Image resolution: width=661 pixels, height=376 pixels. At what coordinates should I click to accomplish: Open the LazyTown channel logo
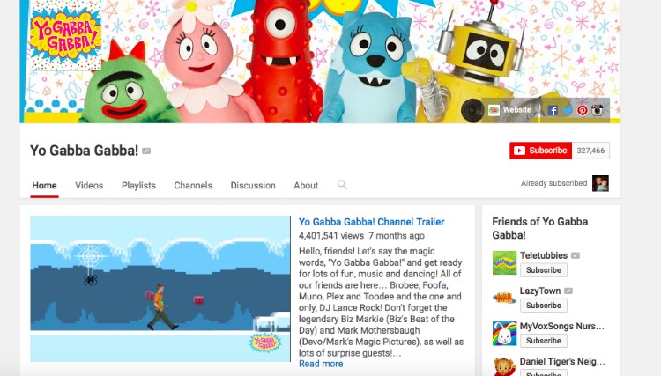504,298
